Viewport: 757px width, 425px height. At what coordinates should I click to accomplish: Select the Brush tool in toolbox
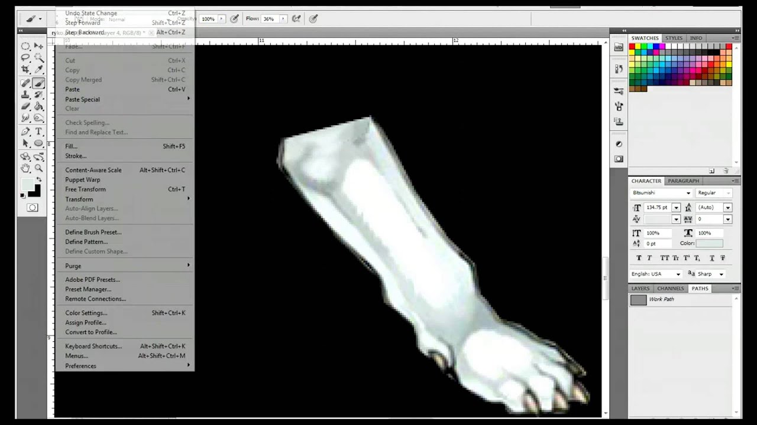(x=38, y=83)
